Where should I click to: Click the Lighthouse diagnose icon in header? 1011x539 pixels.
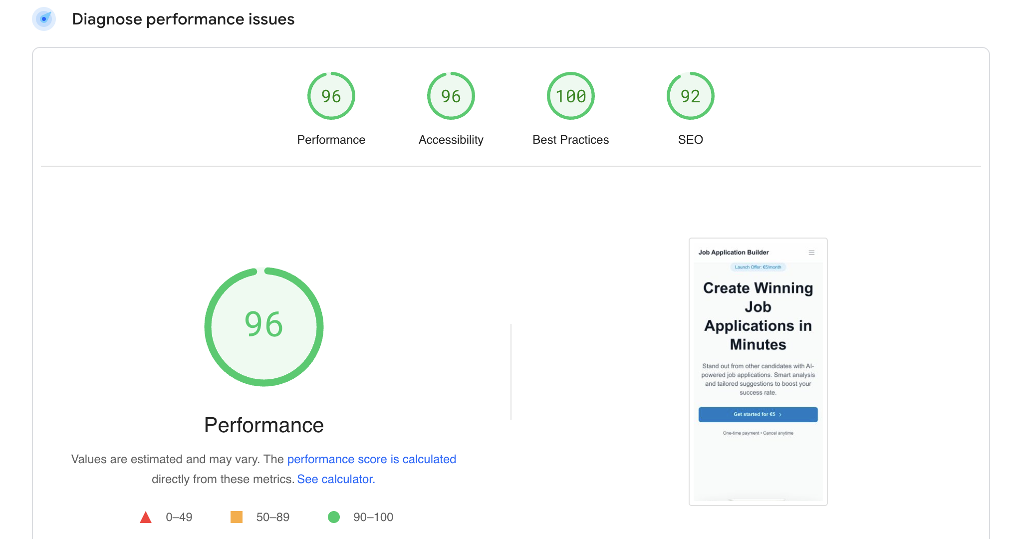(44, 19)
